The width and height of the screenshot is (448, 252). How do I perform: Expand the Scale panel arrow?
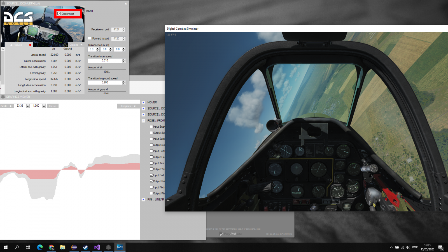click(x=11, y=106)
